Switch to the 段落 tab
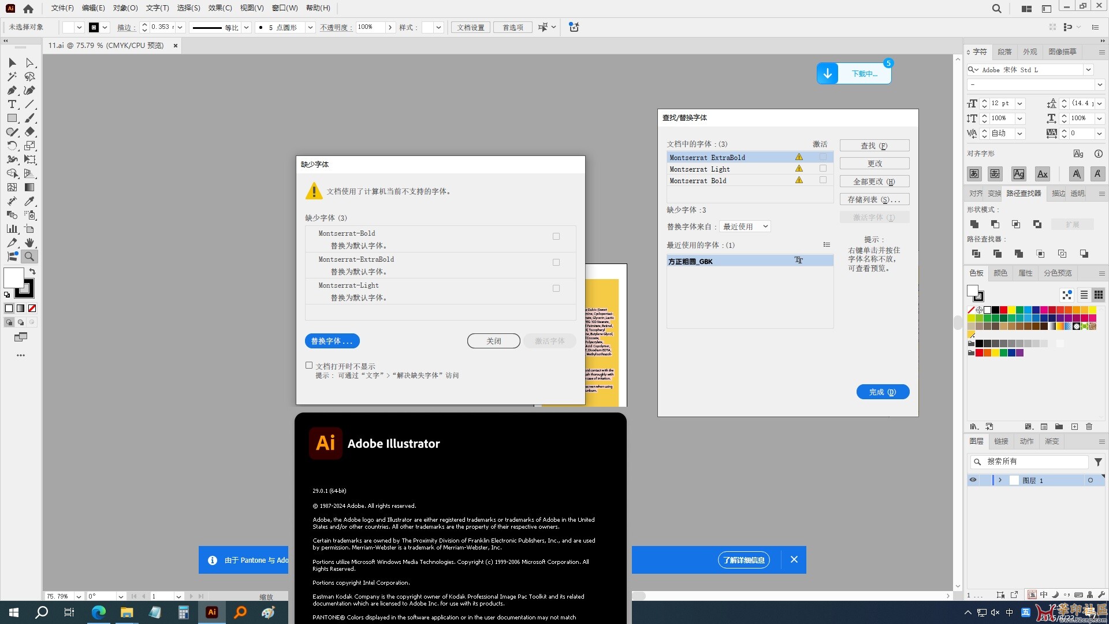 point(1004,51)
